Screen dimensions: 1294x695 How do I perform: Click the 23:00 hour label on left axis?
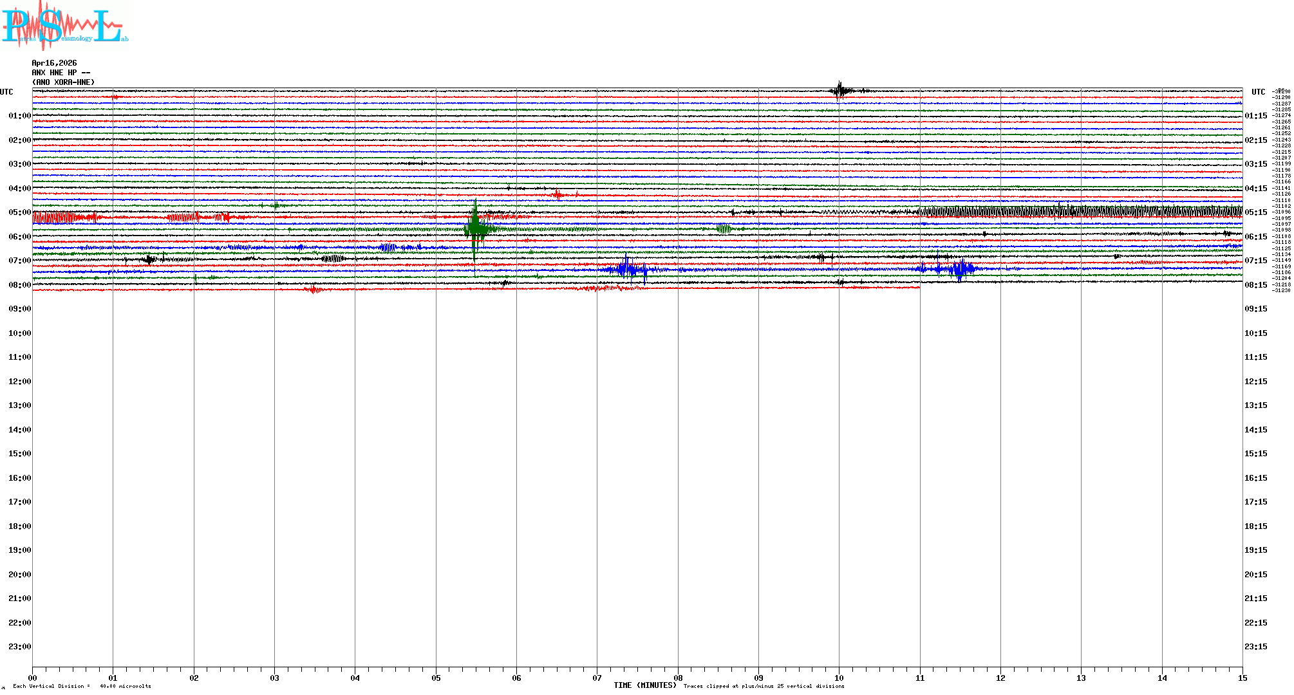click(19, 647)
